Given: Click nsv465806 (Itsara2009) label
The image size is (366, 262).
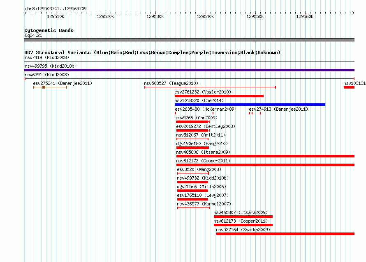Looking at the screenshot, I should (x=203, y=152).
